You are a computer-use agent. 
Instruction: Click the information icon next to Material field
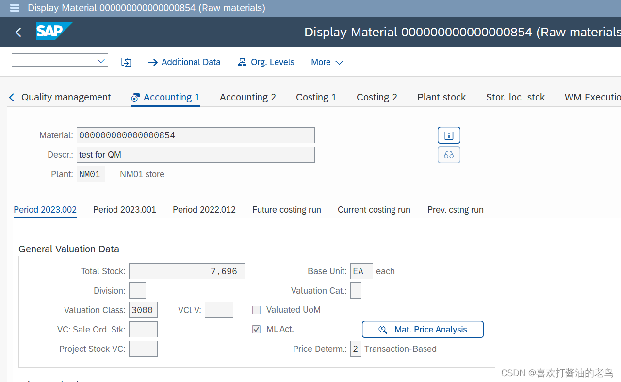click(x=448, y=135)
